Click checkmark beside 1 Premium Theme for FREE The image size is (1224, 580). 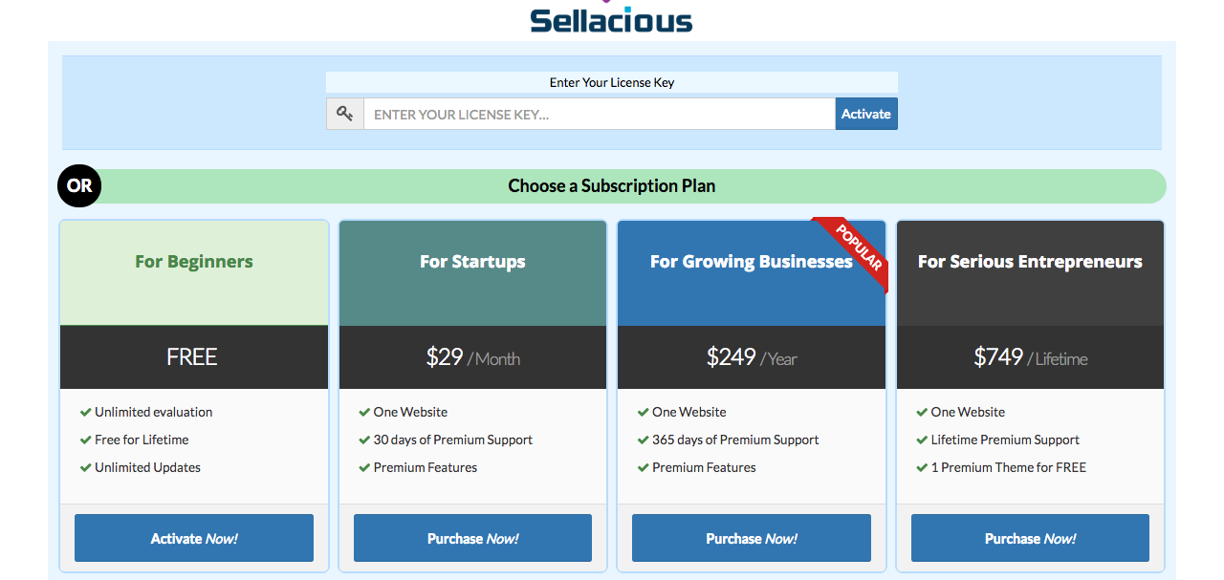(922, 468)
